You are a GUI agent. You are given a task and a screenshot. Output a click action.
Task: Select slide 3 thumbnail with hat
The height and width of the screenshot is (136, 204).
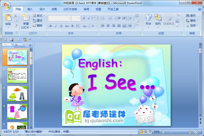(17, 93)
